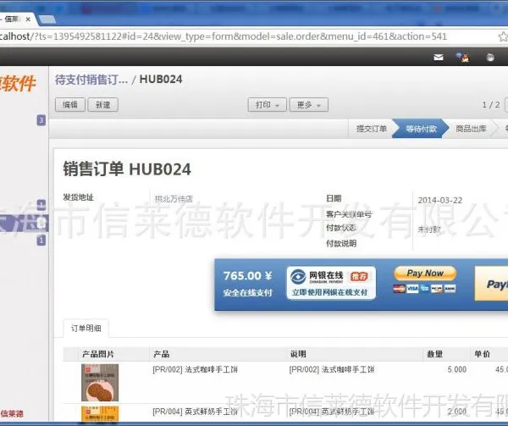Click the 销售订单 HUB024 title
Screen dimensions: 508x426
click(x=127, y=169)
